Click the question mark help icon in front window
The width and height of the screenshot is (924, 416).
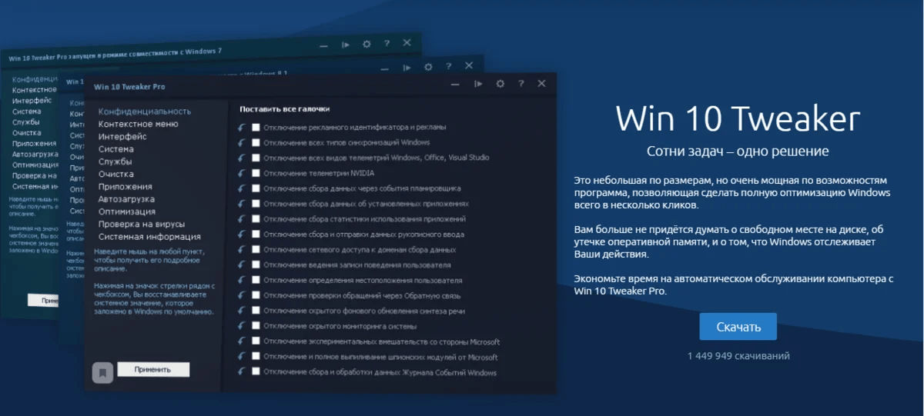tap(521, 84)
